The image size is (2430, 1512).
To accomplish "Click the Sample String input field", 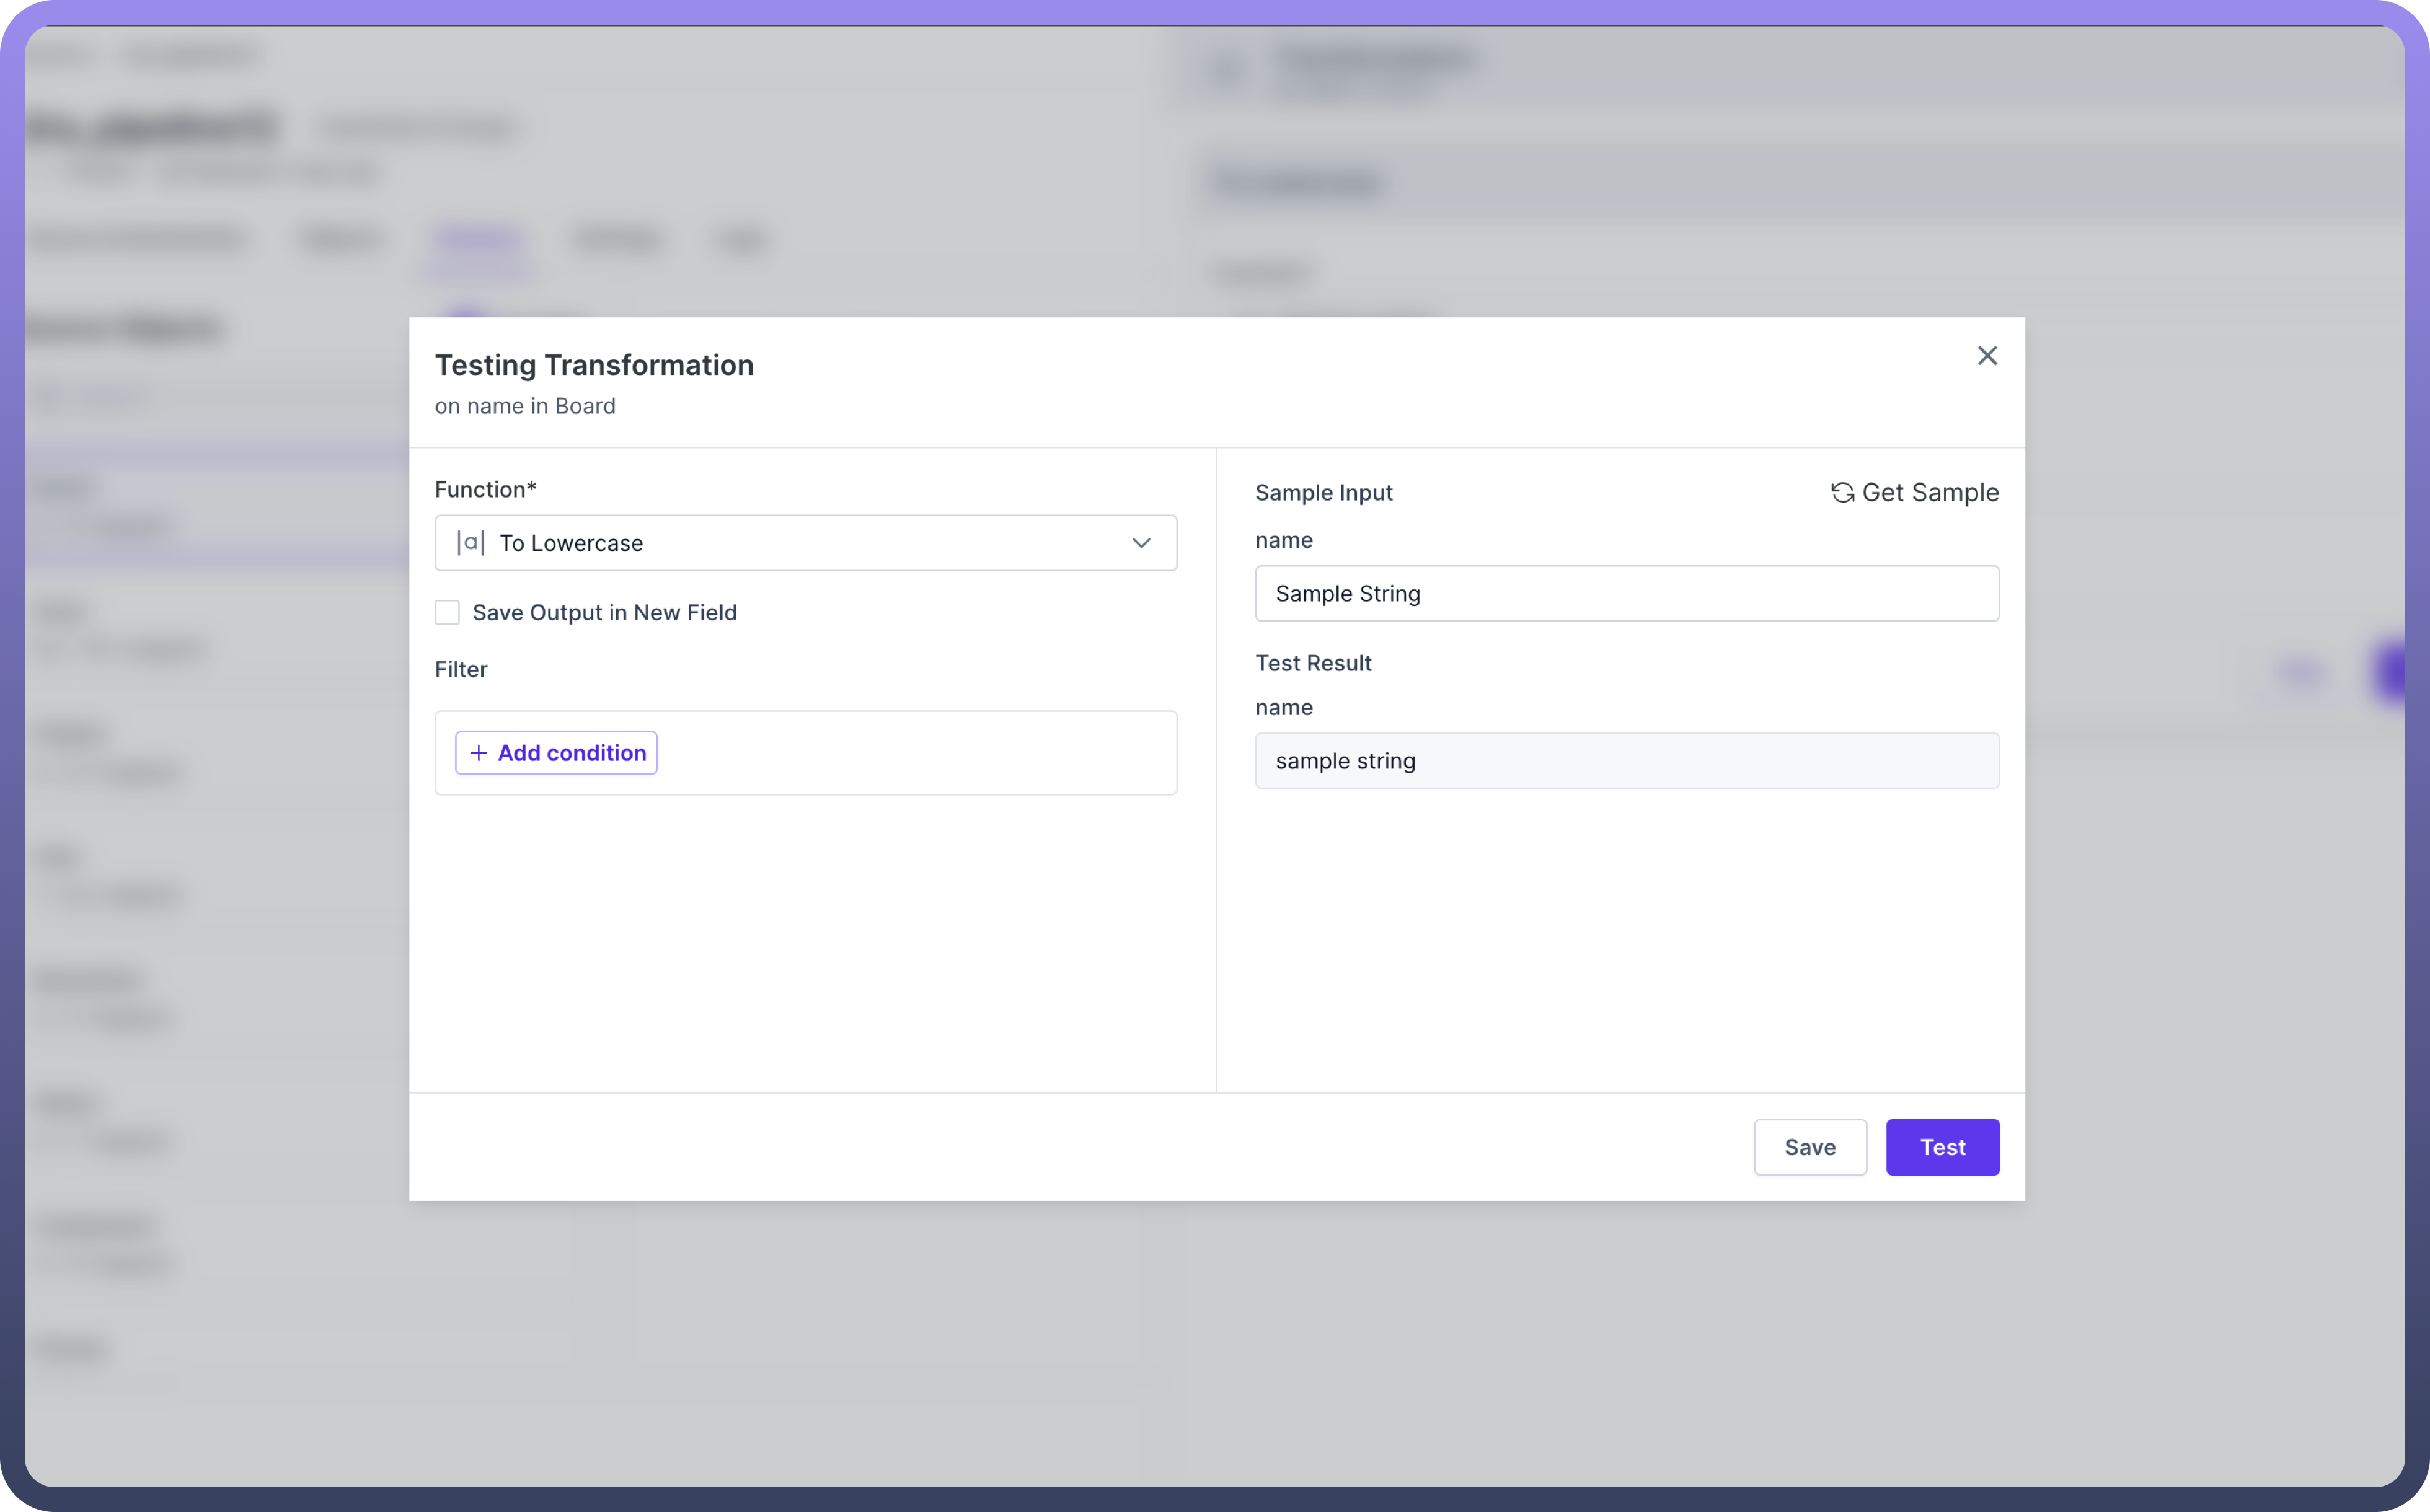I will pos(1625,594).
